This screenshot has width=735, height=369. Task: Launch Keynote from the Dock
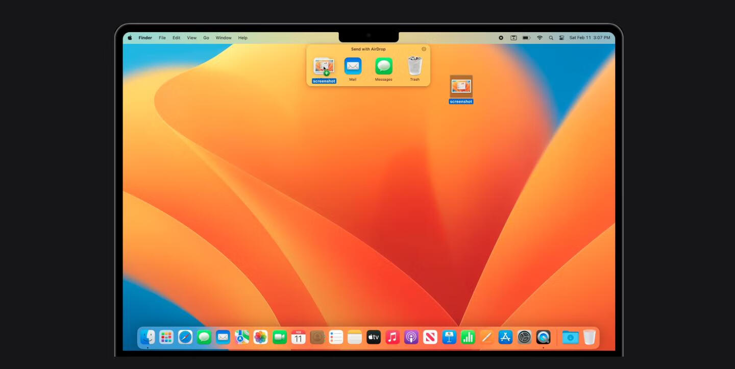pos(449,337)
